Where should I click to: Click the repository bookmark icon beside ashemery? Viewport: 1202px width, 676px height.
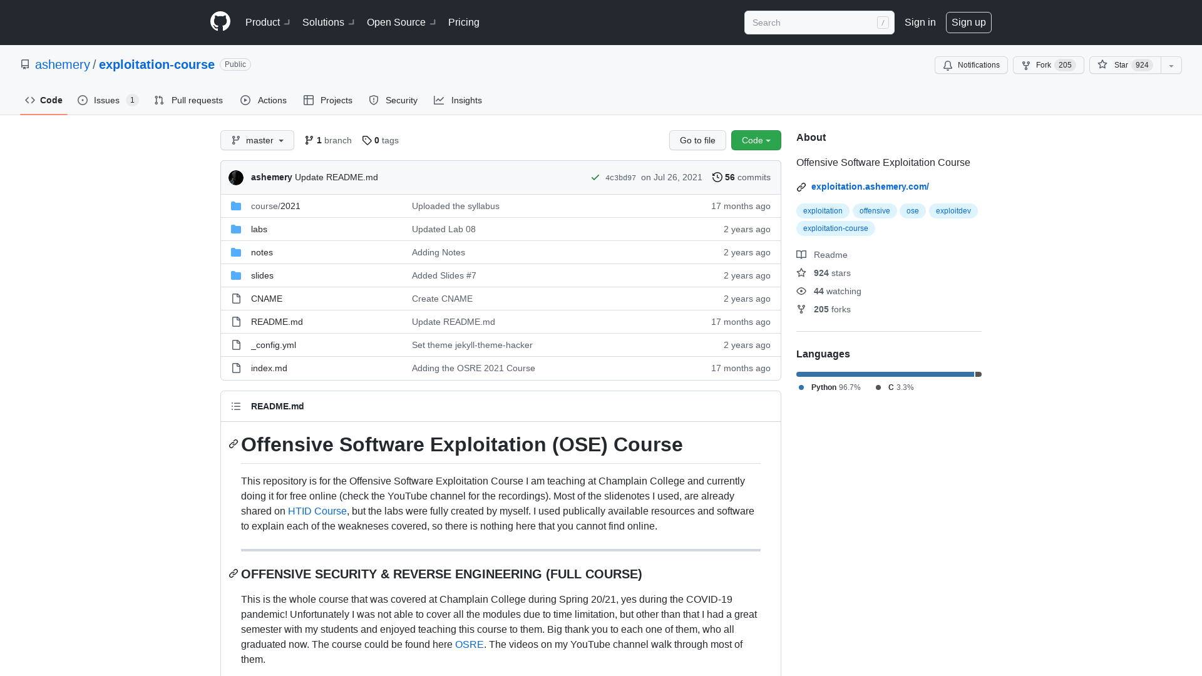[25, 64]
